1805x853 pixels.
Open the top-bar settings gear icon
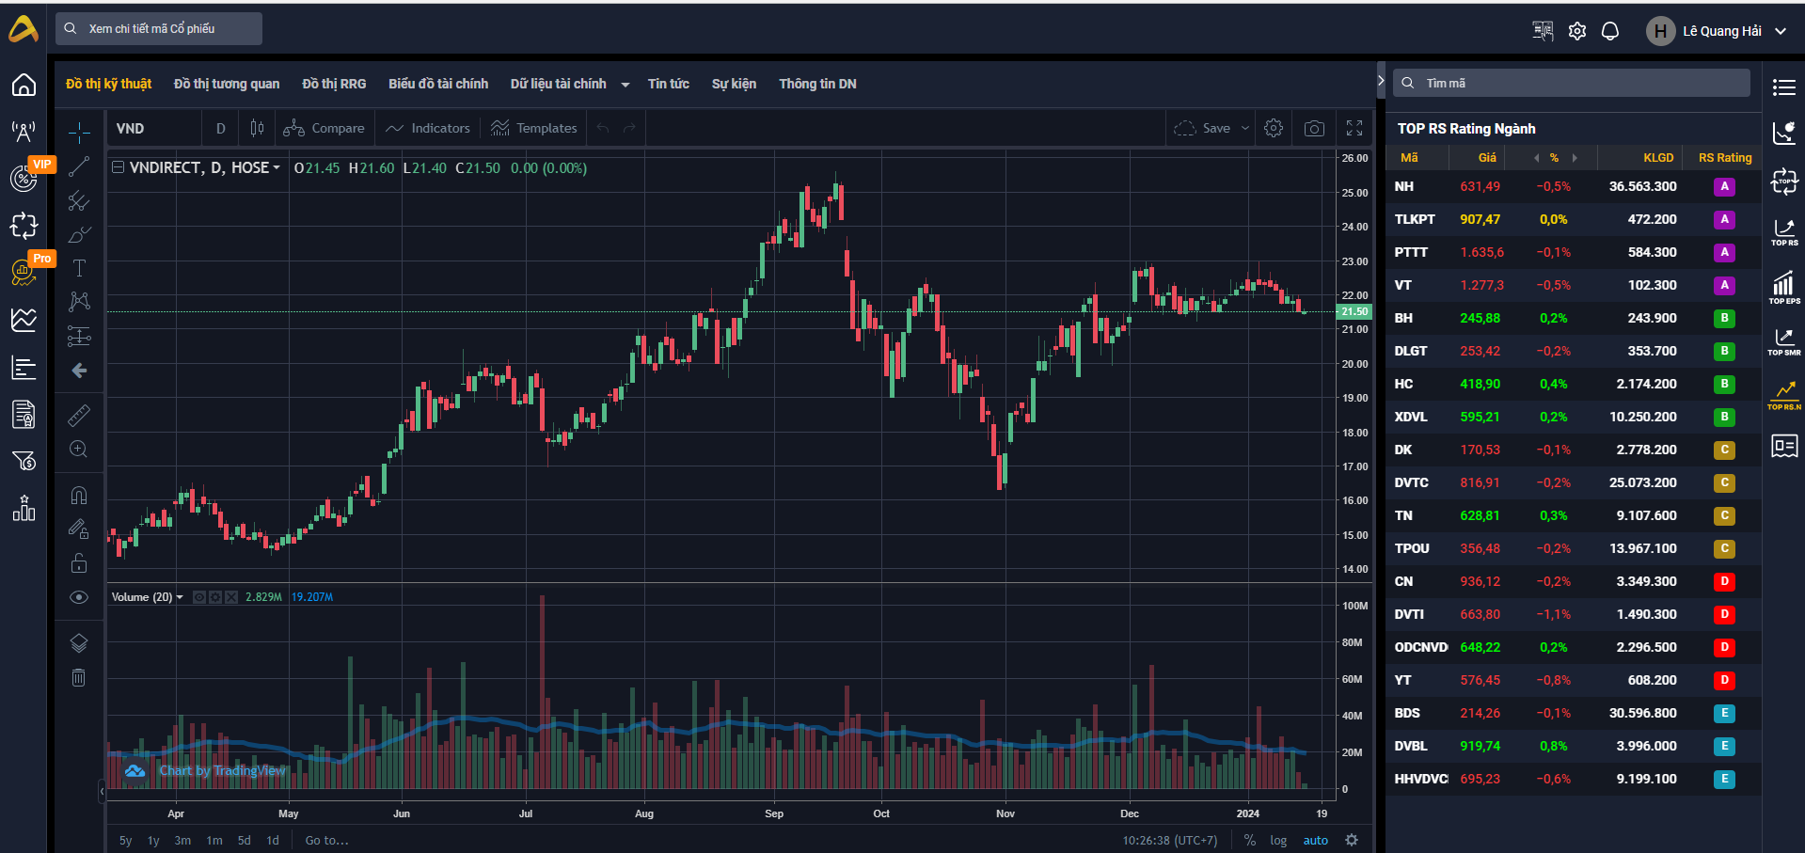pos(1577,31)
